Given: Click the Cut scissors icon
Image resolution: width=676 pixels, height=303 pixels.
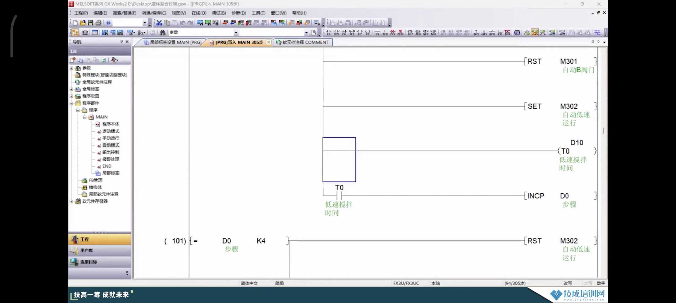Looking at the screenshot, I should point(159,23).
